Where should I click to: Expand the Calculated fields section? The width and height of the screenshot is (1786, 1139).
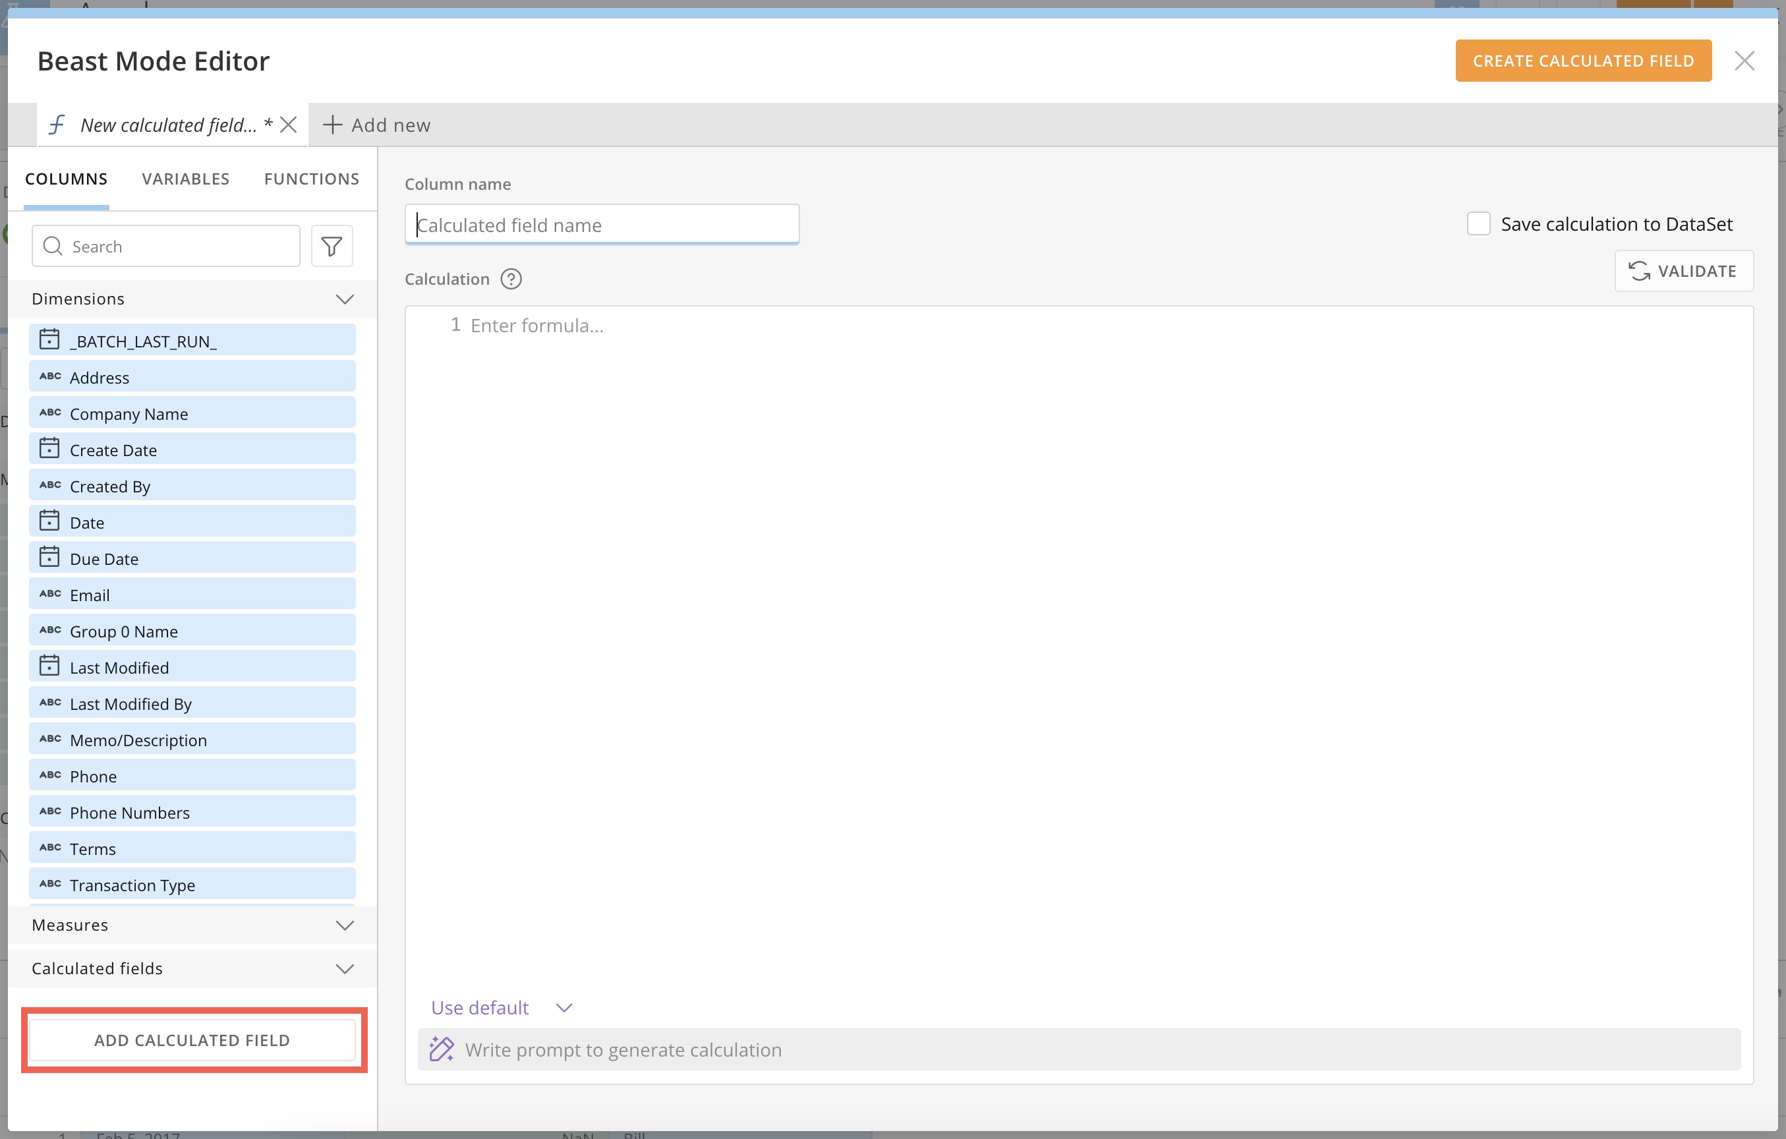(345, 968)
